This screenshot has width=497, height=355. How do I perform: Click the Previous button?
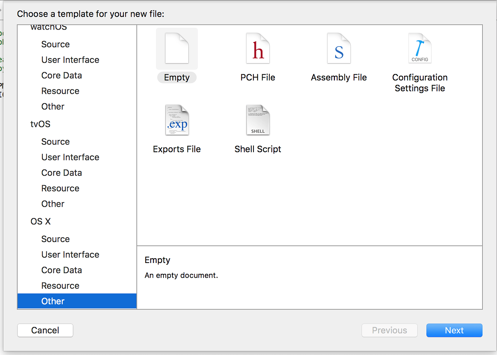tap(389, 330)
